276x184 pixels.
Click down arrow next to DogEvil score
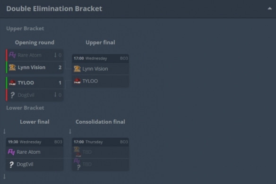coord(55,95)
